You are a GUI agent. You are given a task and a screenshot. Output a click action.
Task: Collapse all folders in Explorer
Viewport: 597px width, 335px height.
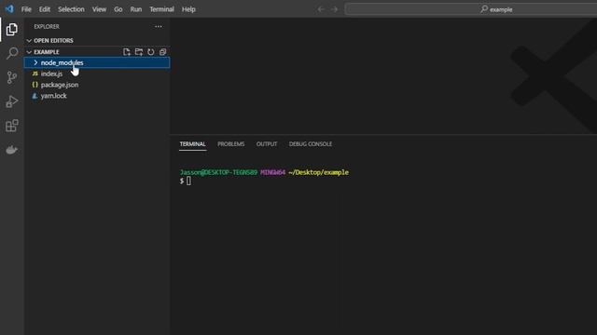[x=162, y=52]
